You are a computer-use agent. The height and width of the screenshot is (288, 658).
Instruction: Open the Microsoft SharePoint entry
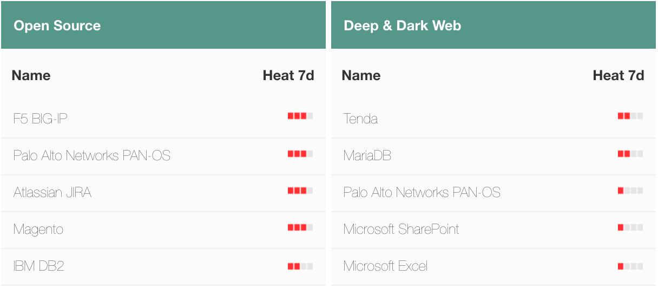pyautogui.click(x=401, y=230)
